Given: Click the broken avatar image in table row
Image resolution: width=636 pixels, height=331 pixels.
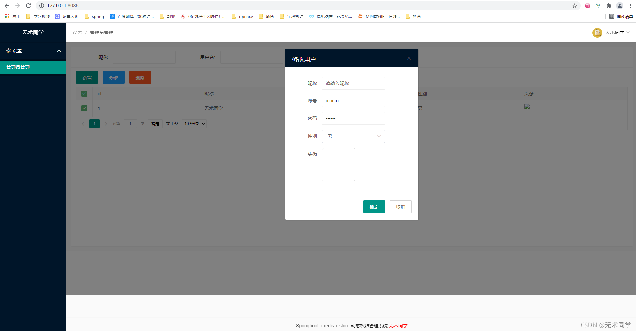Looking at the screenshot, I should point(527,107).
